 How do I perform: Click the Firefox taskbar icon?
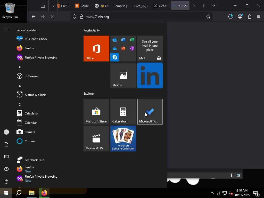coord(44,193)
